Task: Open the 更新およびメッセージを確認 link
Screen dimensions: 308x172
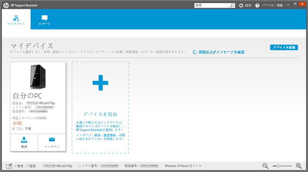Action: click(221, 52)
